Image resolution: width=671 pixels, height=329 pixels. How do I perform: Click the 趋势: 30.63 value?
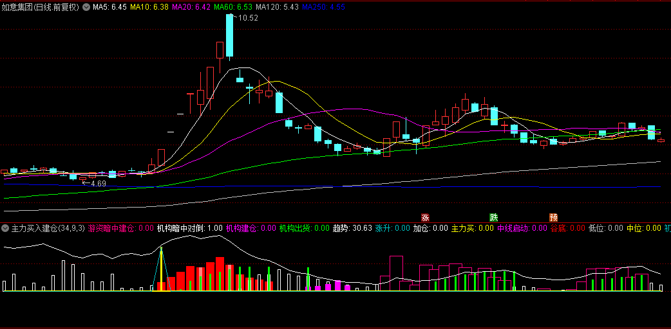[x=352, y=228]
